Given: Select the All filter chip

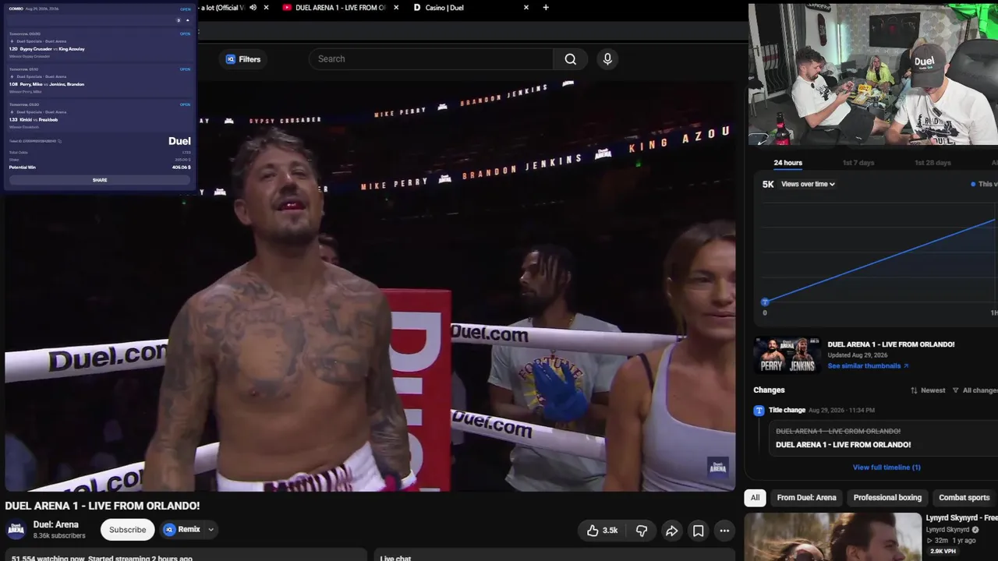Looking at the screenshot, I should (755, 498).
